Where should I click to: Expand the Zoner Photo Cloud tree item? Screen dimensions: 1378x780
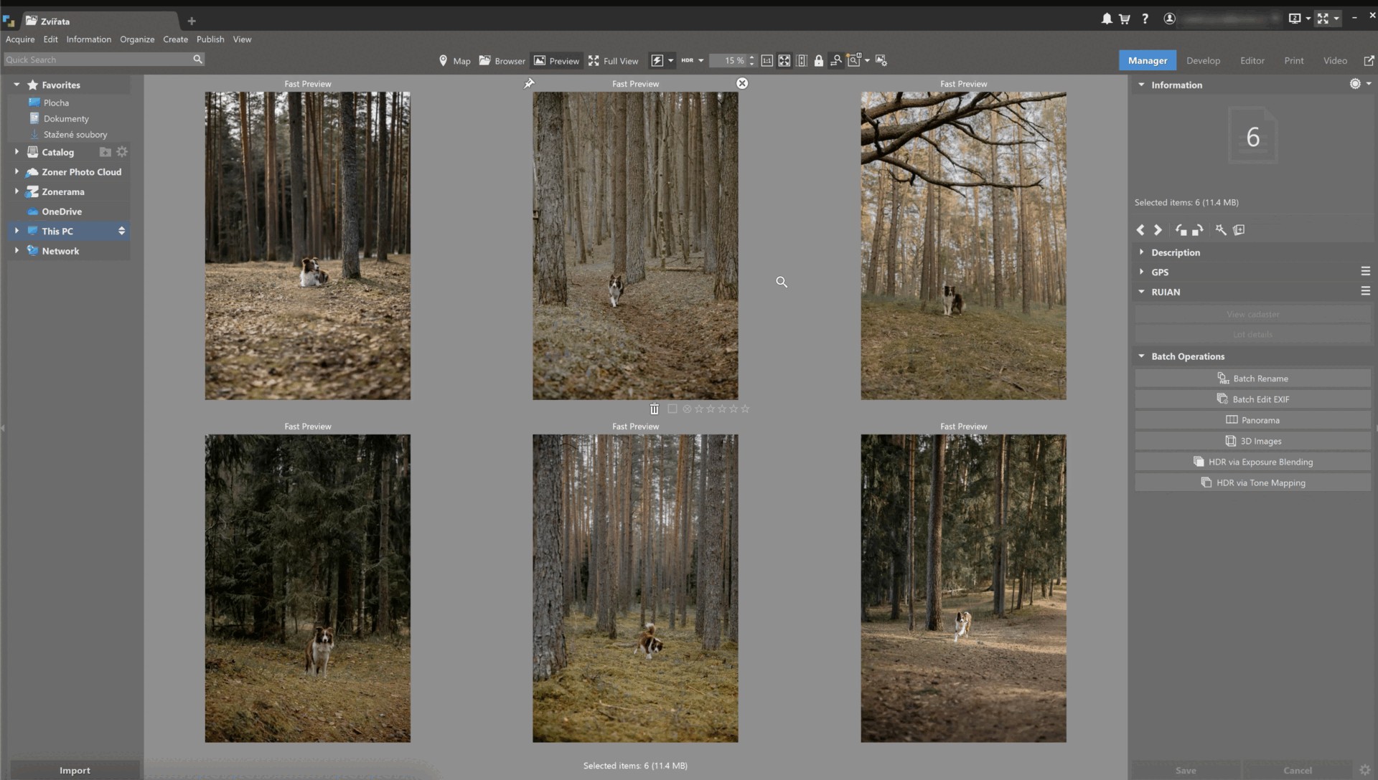tap(17, 172)
